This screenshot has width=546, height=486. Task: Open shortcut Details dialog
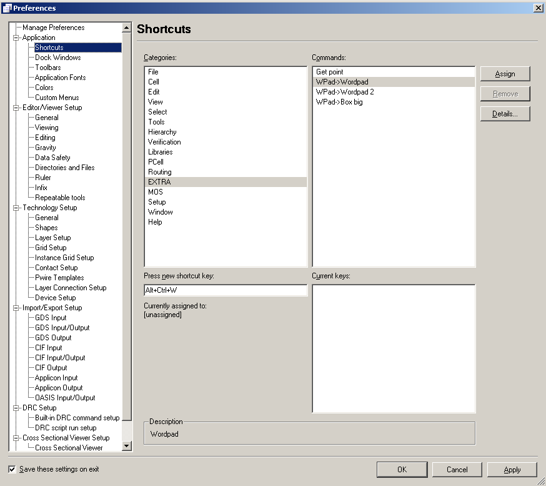tap(505, 114)
